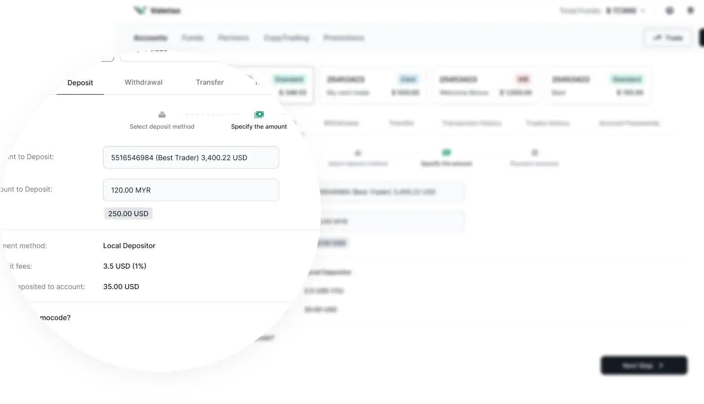704x404 pixels.
Task: Click the Select deposit method step icon
Action: click(162, 115)
